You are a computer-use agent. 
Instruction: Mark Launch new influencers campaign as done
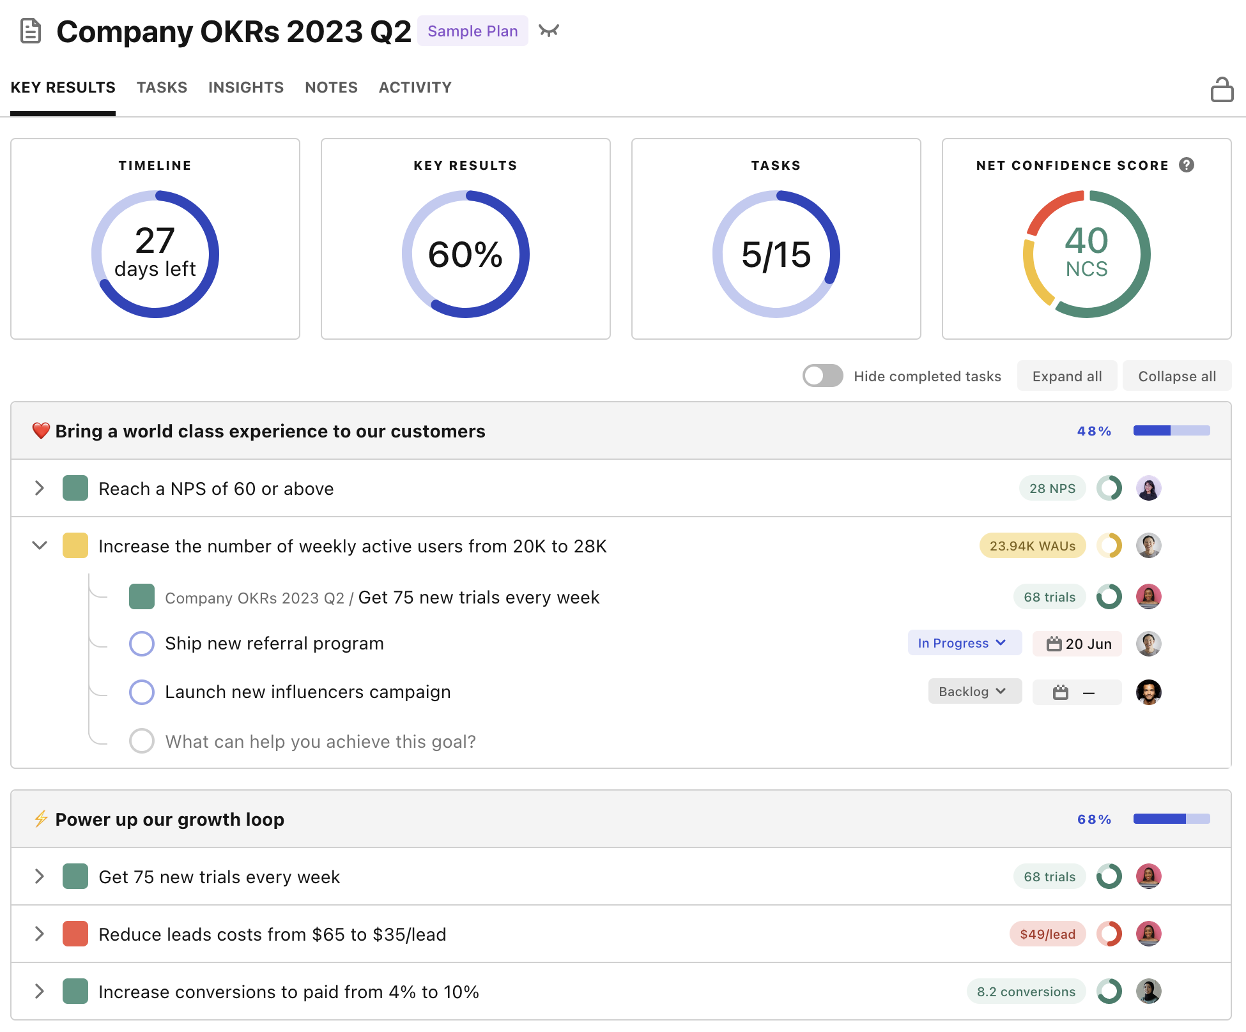click(141, 692)
